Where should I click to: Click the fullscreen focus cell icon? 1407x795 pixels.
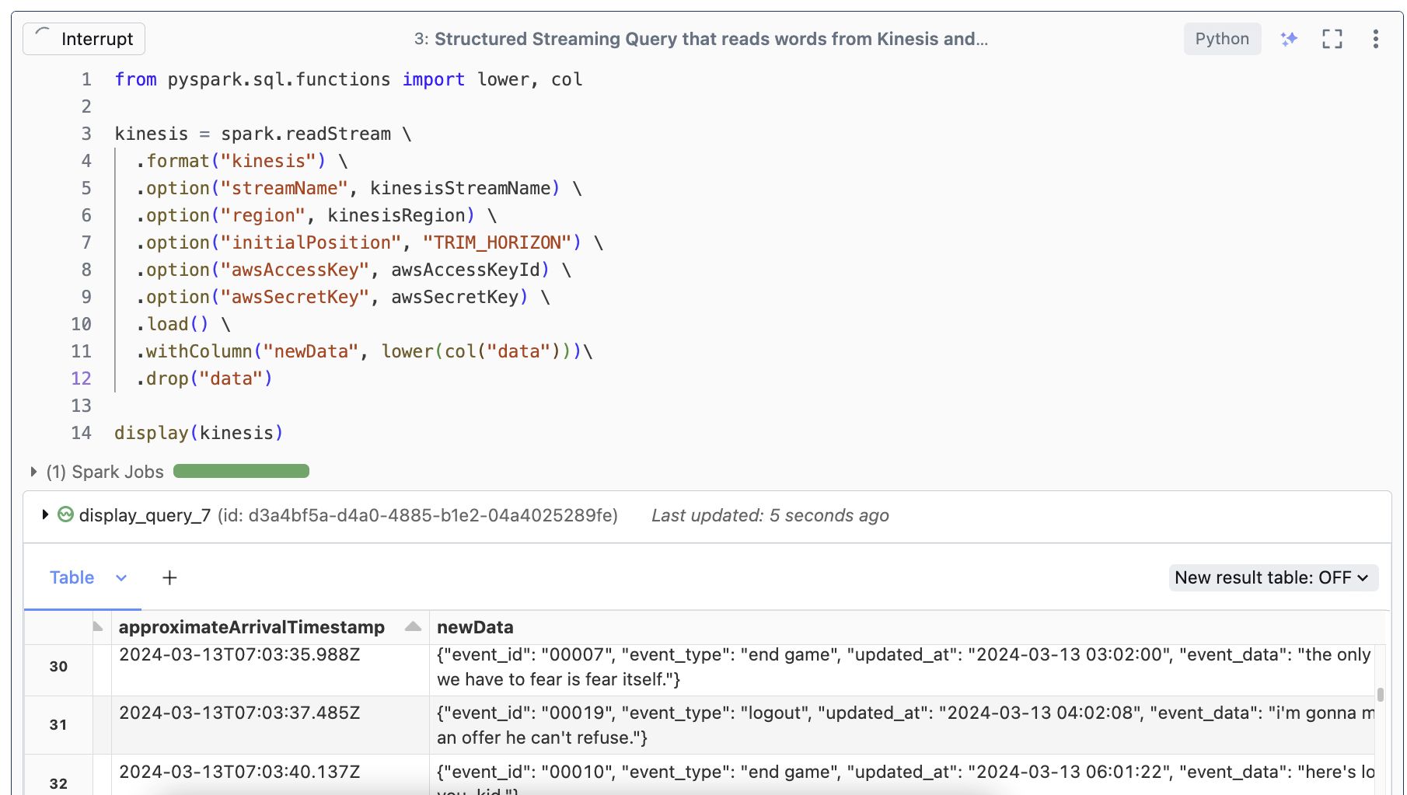click(1332, 39)
